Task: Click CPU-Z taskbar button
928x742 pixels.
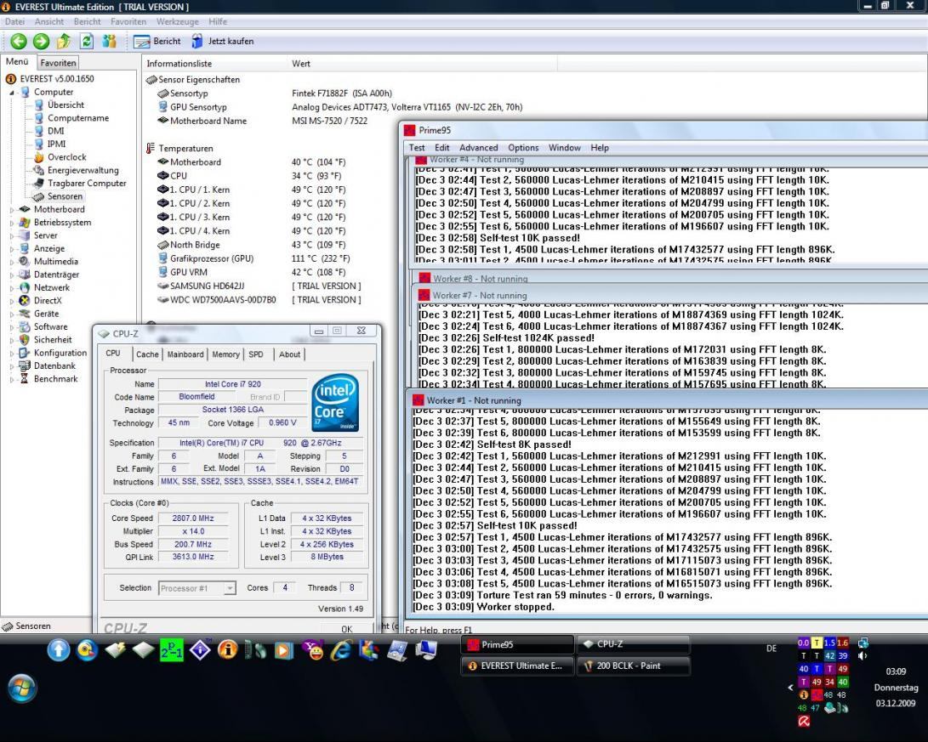Action: point(633,644)
